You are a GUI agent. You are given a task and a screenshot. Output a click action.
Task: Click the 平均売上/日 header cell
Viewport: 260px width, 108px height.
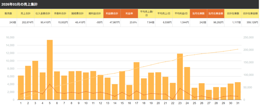click(x=164, y=13)
